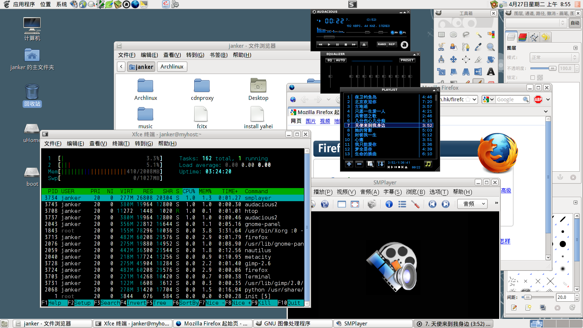Viewport: 583px width, 328px height.
Task: Select GIMP foreground select tool
Action: pos(454,47)
